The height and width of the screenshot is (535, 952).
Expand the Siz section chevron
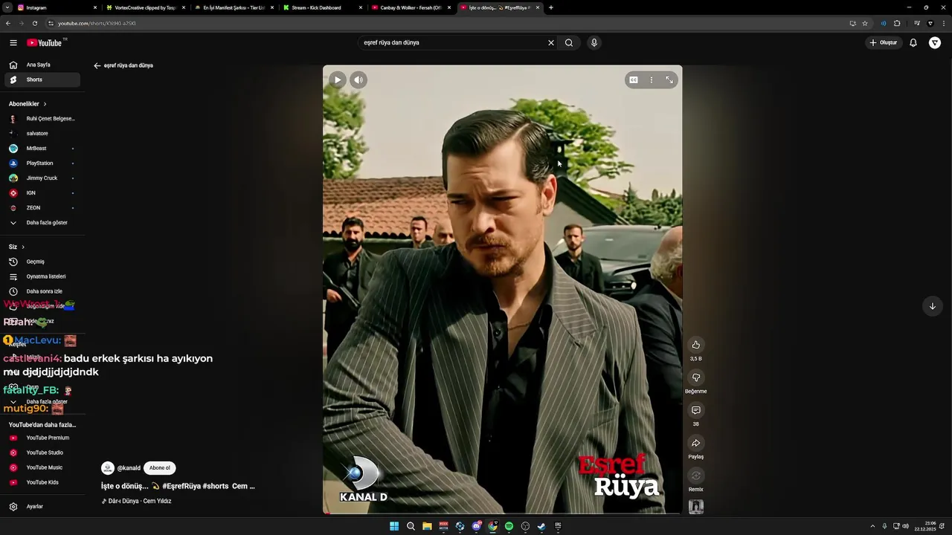click(23, 247)
